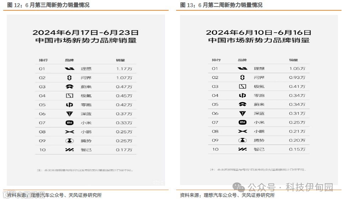Click the 理想 logo in the June 10–16 table
This screenshot has height=201, width=344.
pos(242,69)
